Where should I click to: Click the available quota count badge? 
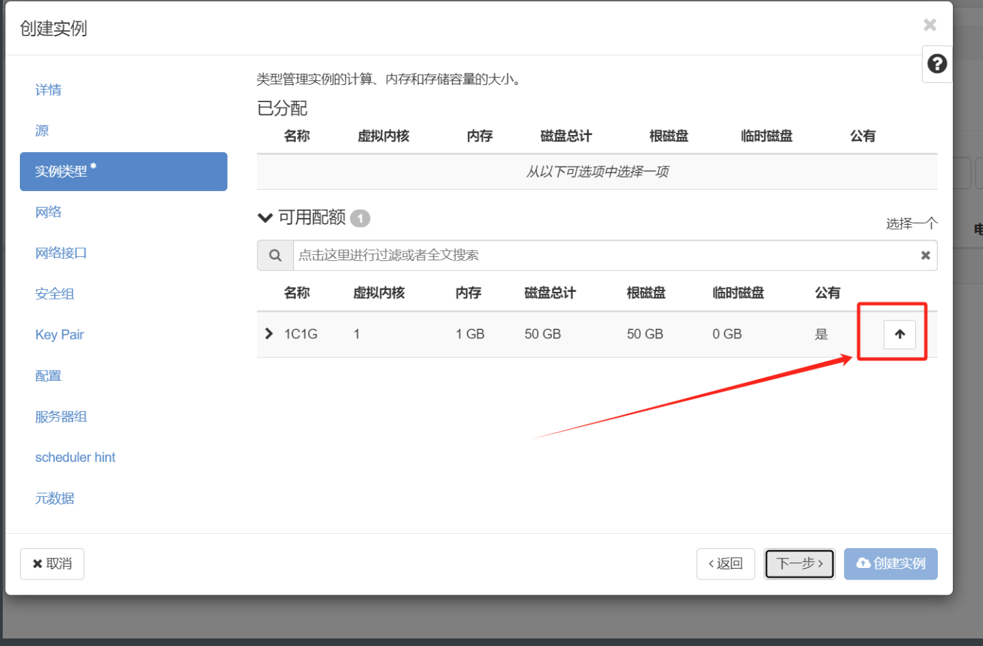pyautogui.click(x=360, y=219)
